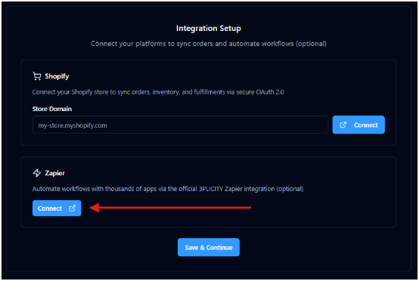Click the Store Domain label
419x281 pixels.
tap(52, 109)
